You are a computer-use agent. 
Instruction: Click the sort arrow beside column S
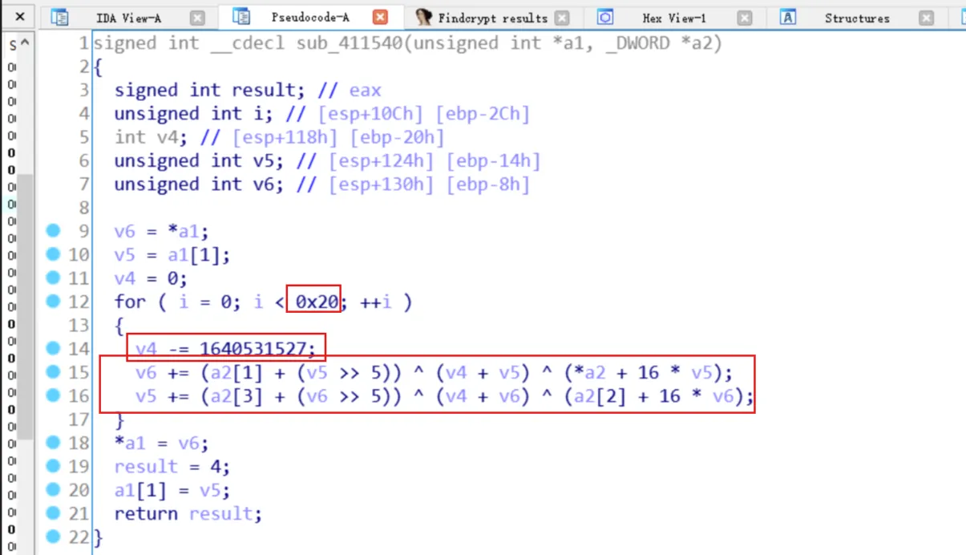[26, 43]
